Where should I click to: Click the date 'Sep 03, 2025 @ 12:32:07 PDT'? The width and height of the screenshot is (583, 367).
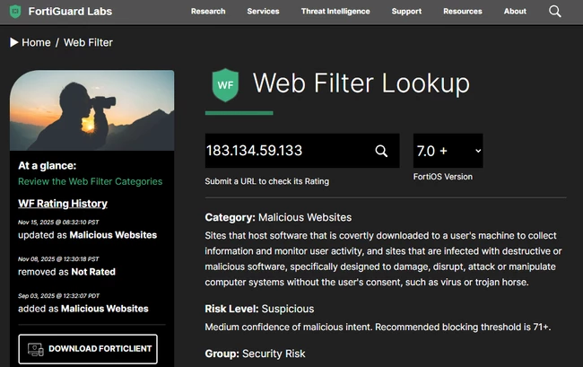tap(58, 295)
